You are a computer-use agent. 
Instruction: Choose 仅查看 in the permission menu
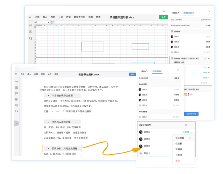(x=179, y=144)
